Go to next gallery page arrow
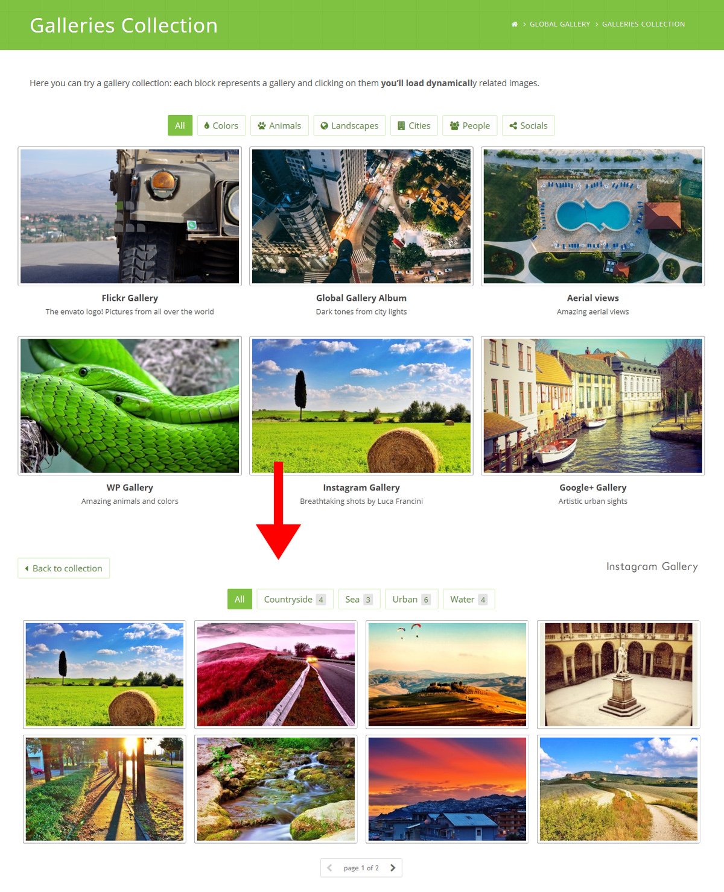This screenshot has height=892, width=724. (x=393, y=868)
